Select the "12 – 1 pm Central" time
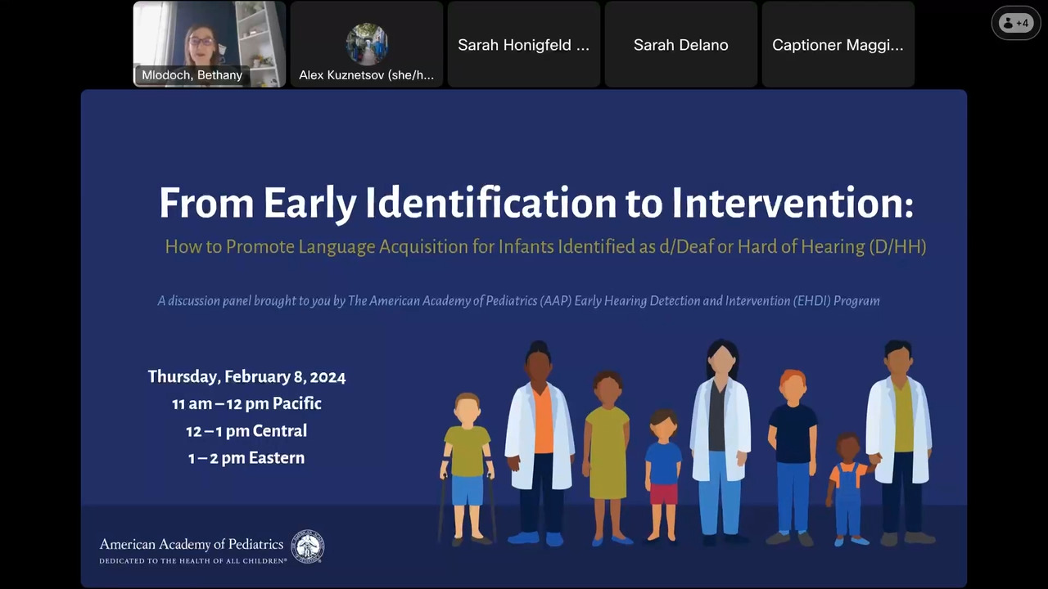 246,431
